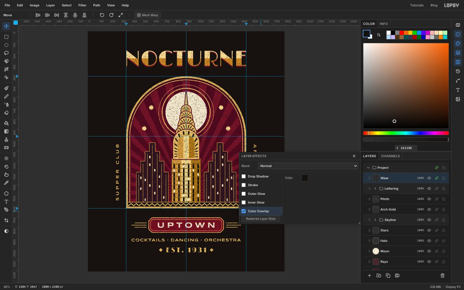Delete the layer using trash icon

[x=443, y=275]
